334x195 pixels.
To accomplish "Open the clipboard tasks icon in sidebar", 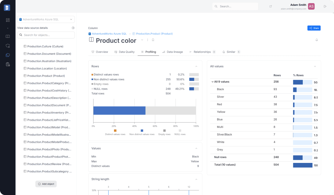I will (x=8, y=64).
